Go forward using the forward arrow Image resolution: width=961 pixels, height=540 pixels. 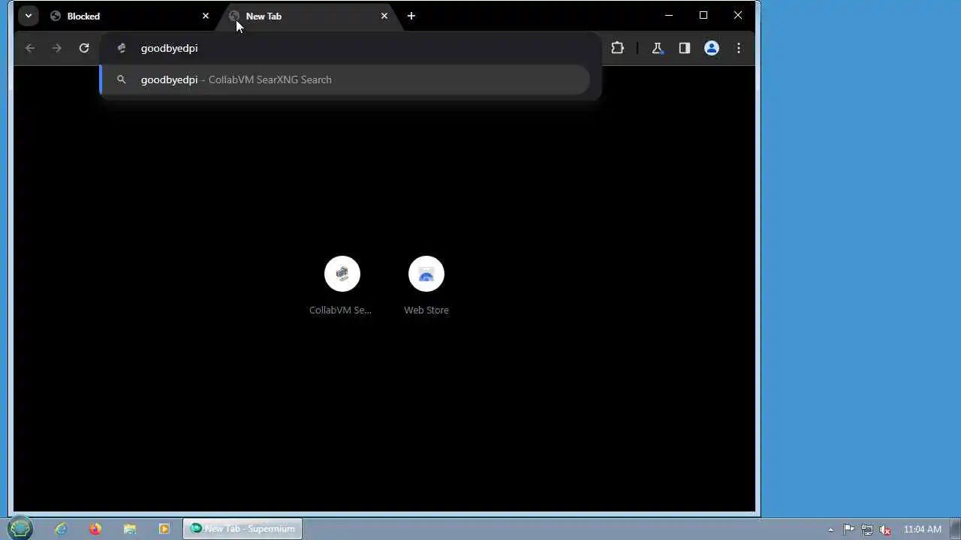57,48
